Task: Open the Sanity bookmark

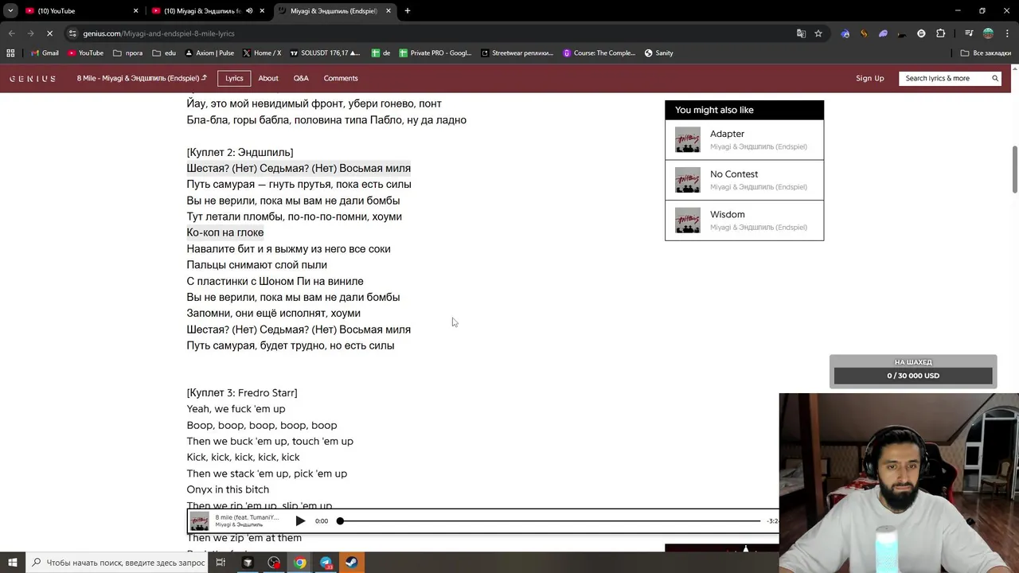Action: pyautogui.click(x=658, y=53)
